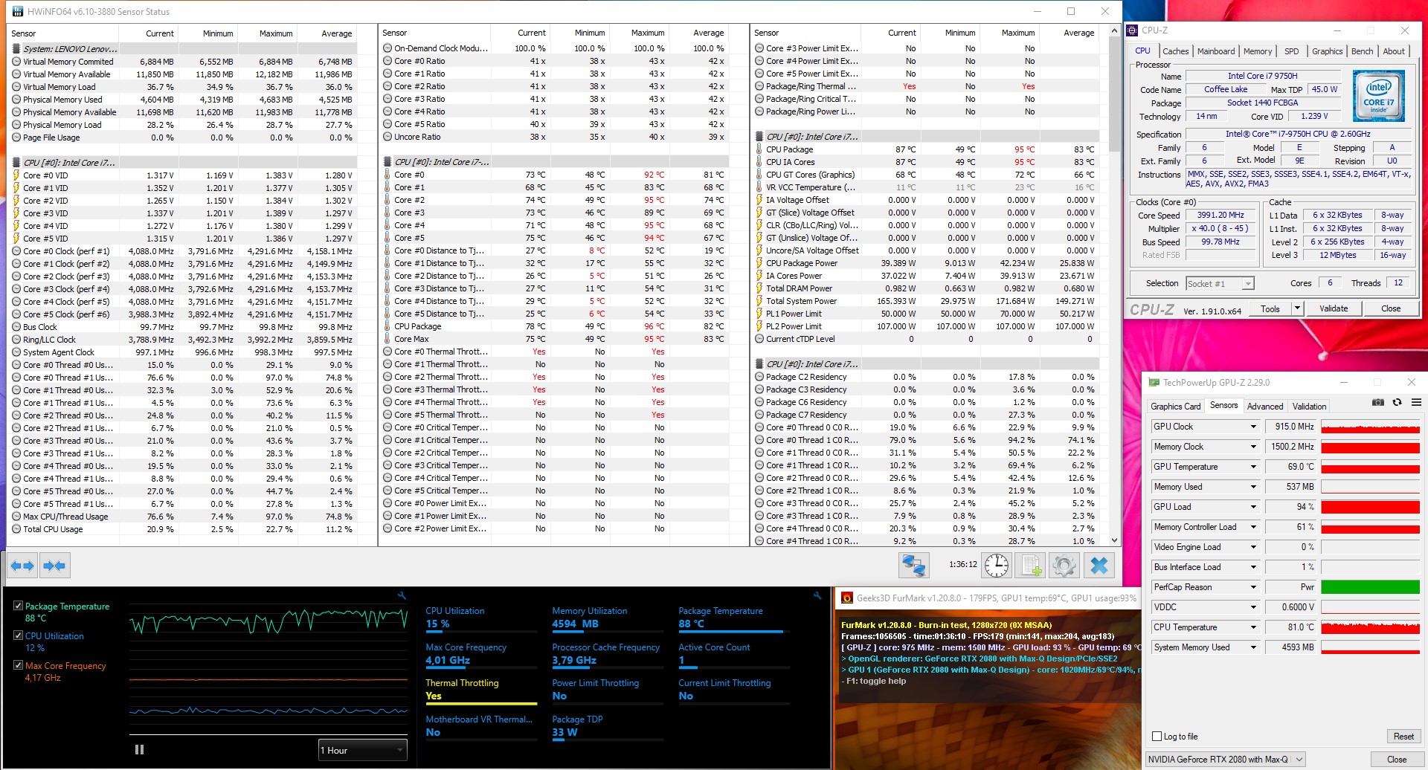Click the FurMark title bar icon
Image resolution: width=1428 pixels, height=770 pixels.
pos(846,598)
